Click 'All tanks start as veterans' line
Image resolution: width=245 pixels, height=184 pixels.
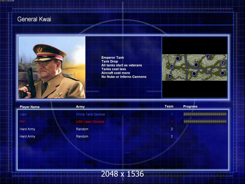click(122, 65)
